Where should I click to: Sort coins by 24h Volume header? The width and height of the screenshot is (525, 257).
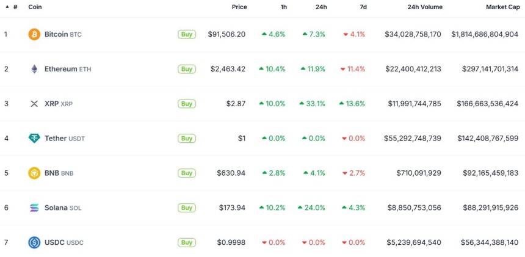pos(425,7)
